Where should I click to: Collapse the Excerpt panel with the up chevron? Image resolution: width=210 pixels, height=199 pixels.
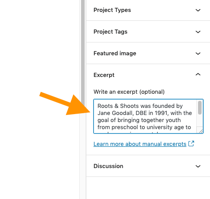click(198, 74)
